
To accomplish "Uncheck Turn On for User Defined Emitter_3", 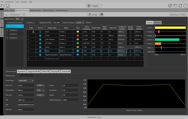I will tap(40, 39).
